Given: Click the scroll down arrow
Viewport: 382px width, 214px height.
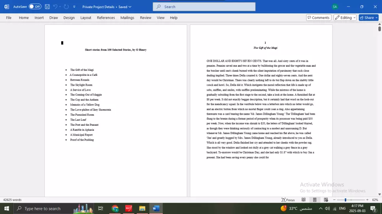Looking at the screenshot, I should (x=380, y=194).
